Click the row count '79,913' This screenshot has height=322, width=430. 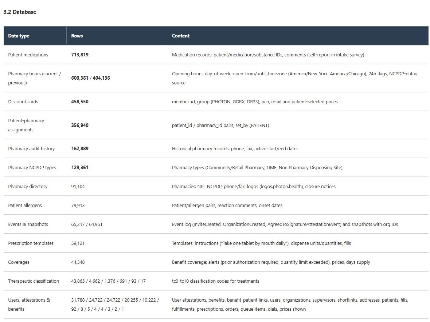(78, 205)
